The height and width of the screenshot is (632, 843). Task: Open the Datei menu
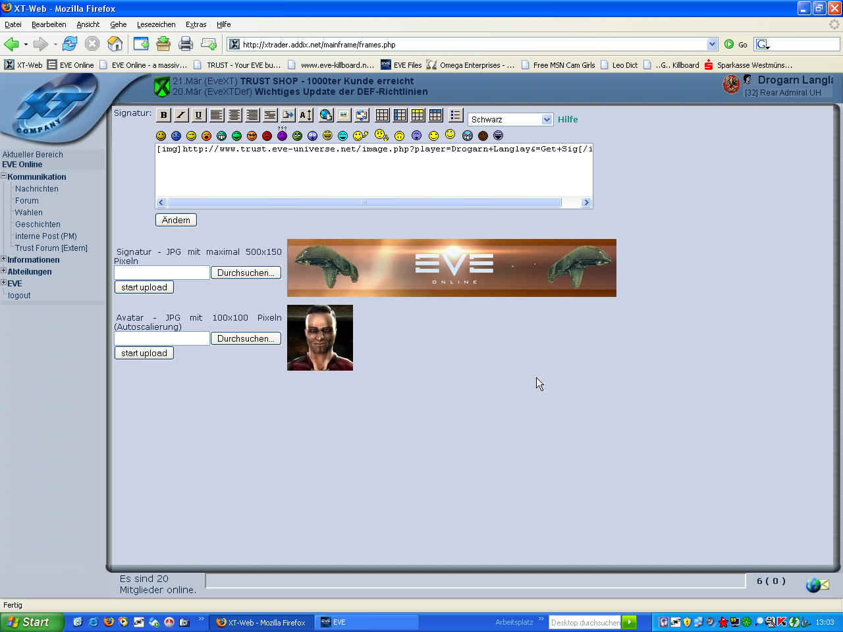(13, 24)
